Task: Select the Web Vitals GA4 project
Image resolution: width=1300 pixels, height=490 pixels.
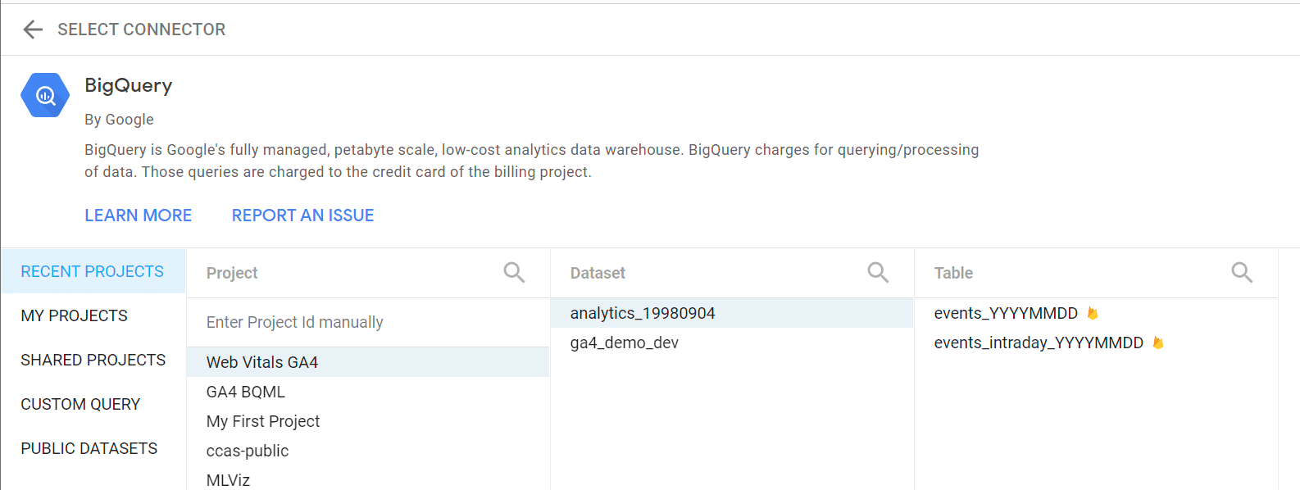Action: (262, 362)
